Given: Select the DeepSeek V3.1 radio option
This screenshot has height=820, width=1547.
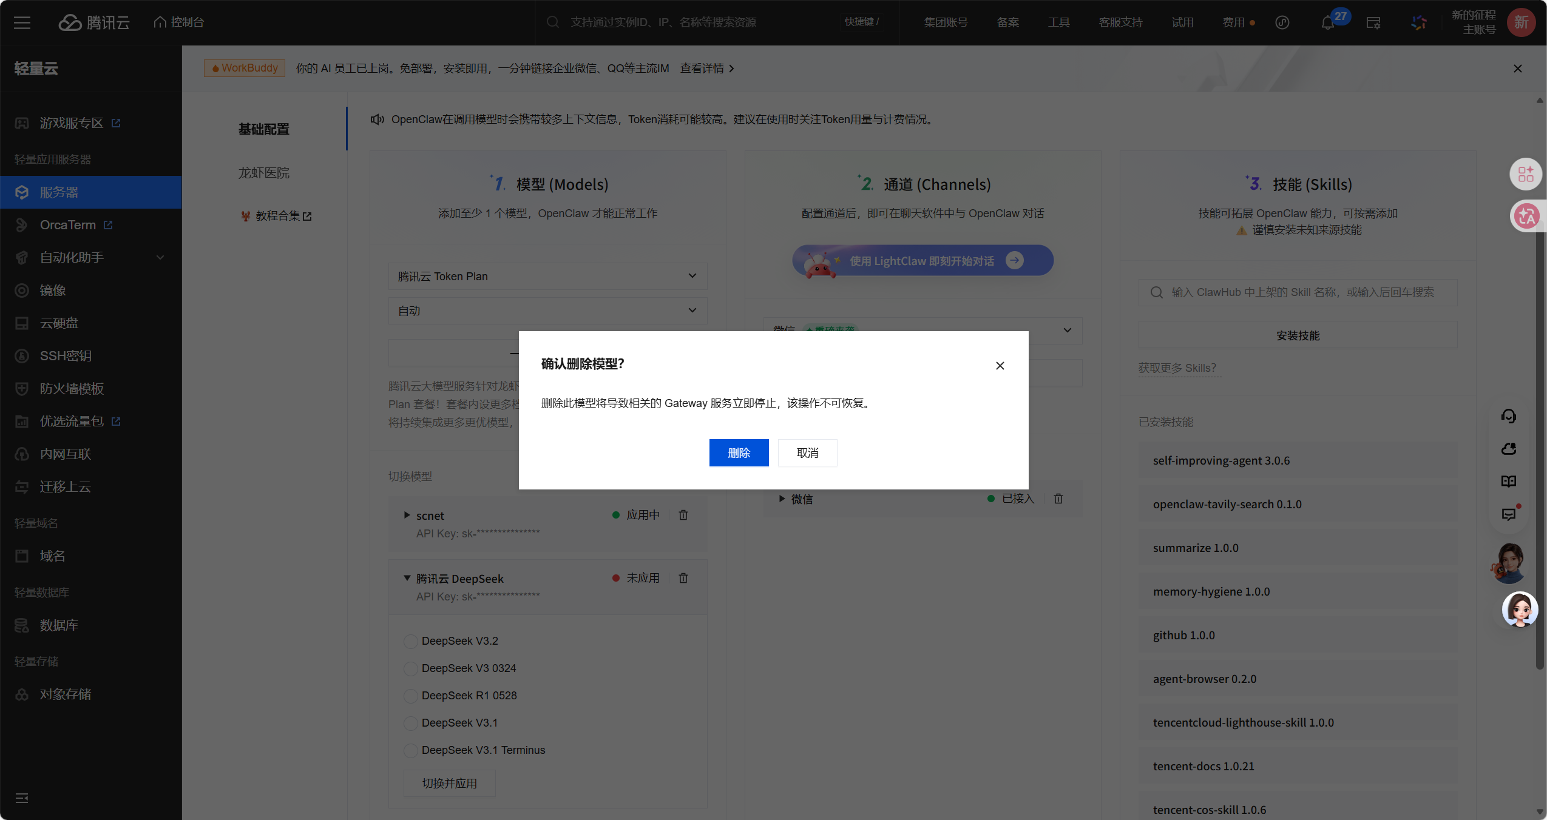Looking at the screenshot, I should tap(411, 723).
